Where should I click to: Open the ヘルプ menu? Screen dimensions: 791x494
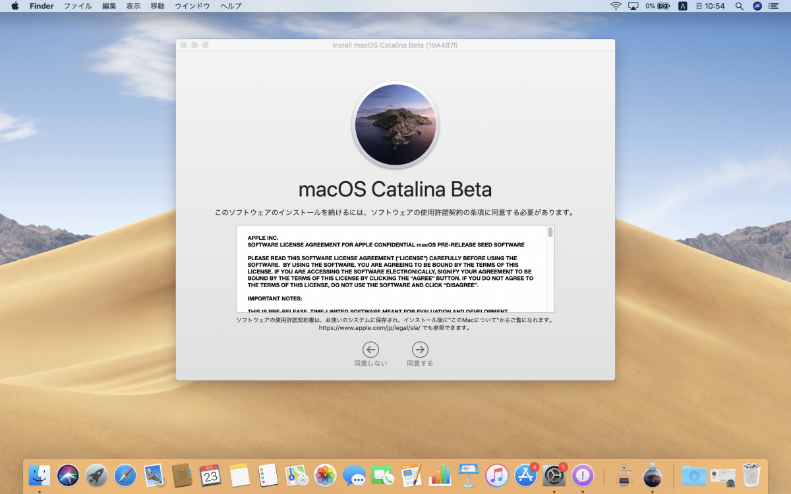[x=231, y=6]
